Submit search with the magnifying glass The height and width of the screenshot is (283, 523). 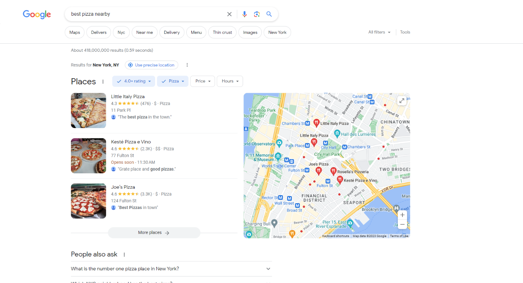click(x=269, y=14)
